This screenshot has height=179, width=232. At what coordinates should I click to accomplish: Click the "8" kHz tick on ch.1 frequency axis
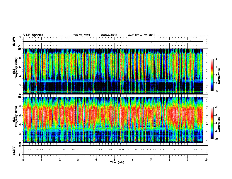tap(21, 58)
